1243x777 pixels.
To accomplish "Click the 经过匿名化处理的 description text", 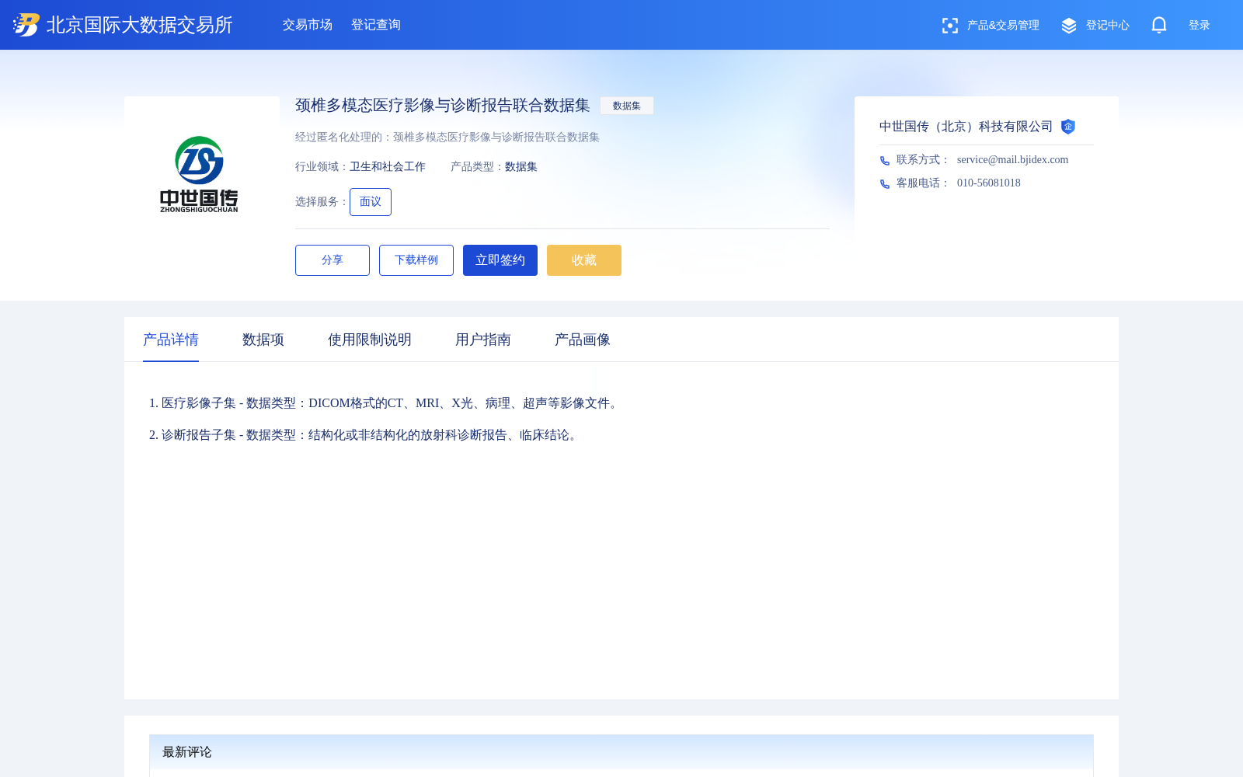I will pos(447,138).
